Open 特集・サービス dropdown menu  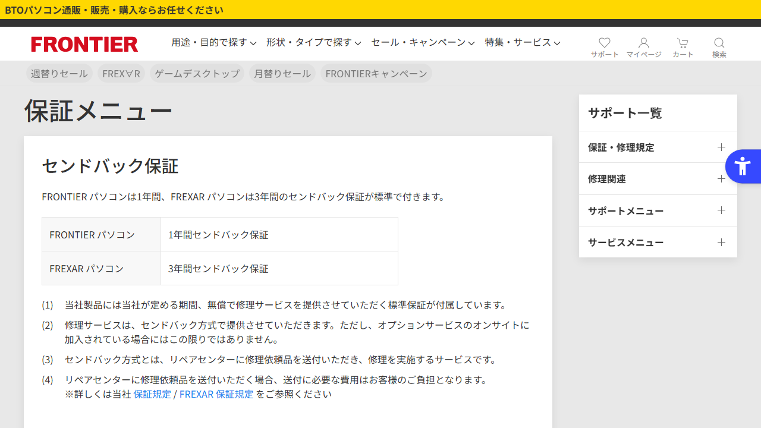(523, 43)
